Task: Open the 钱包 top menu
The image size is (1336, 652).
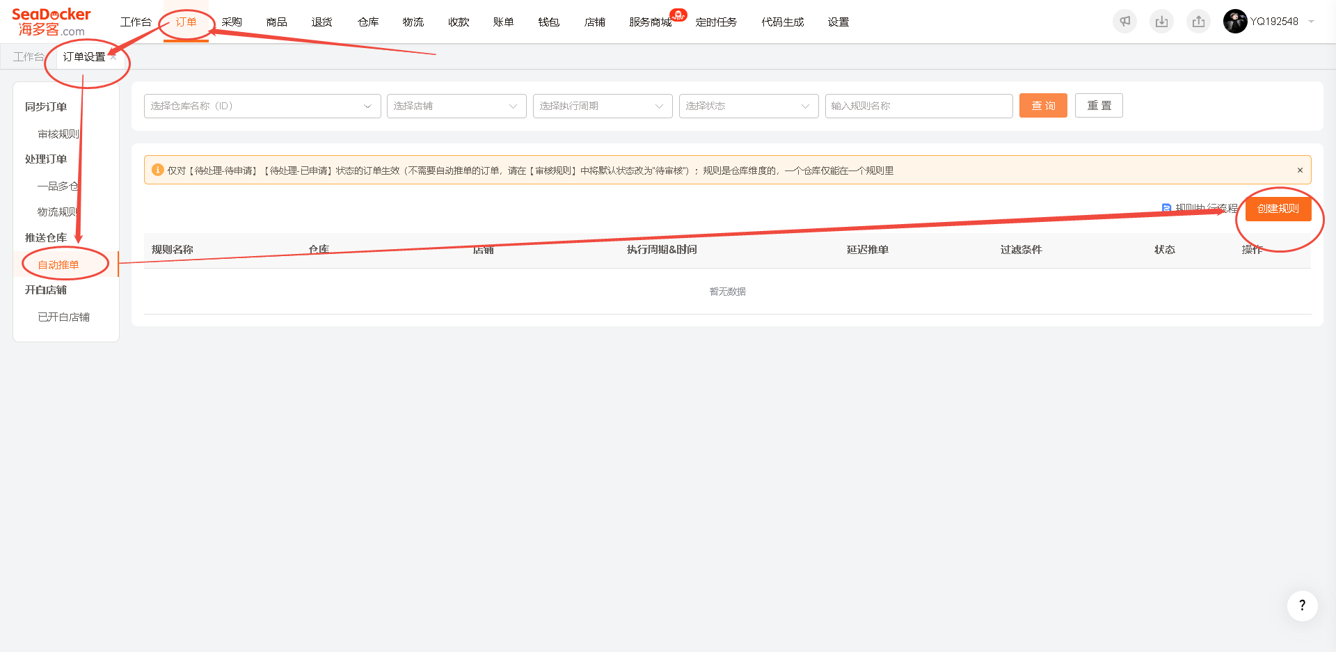Action: tap(549, 22)
